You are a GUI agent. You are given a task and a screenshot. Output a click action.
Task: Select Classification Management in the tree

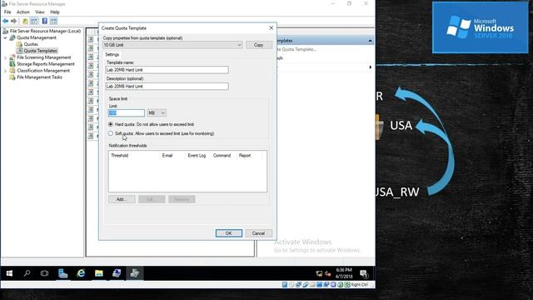[43, 70]
